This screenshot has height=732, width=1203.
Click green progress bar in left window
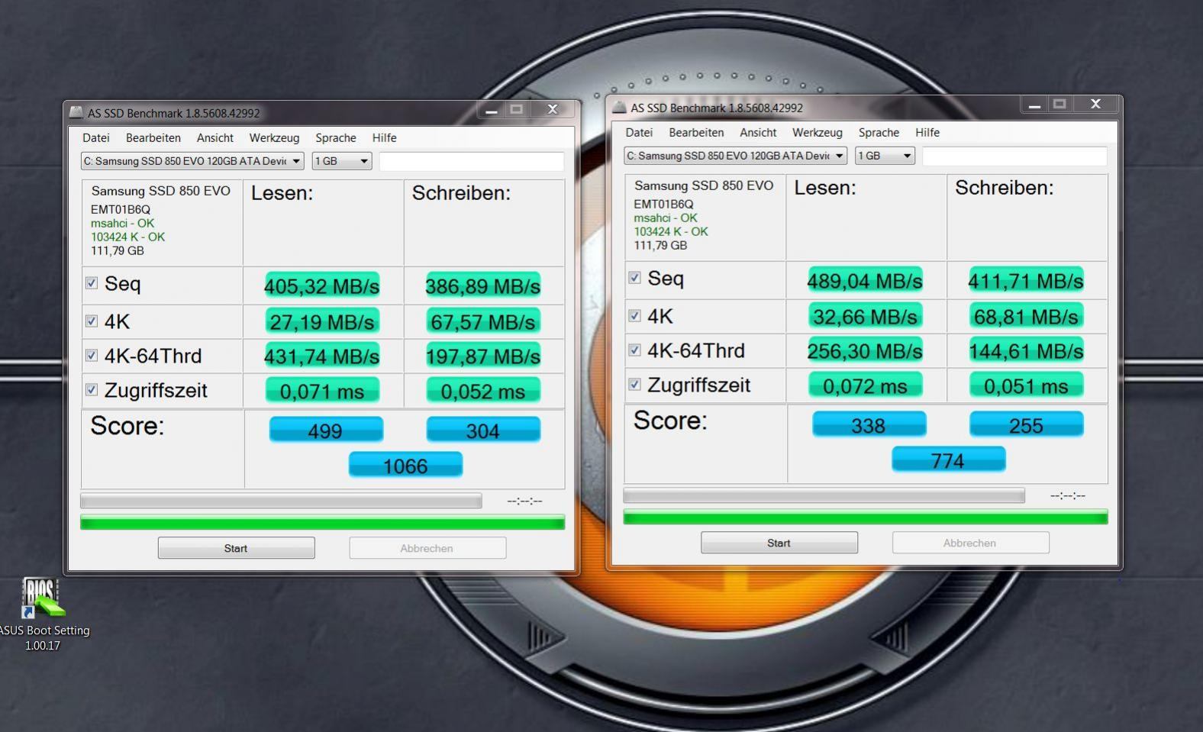322,522
